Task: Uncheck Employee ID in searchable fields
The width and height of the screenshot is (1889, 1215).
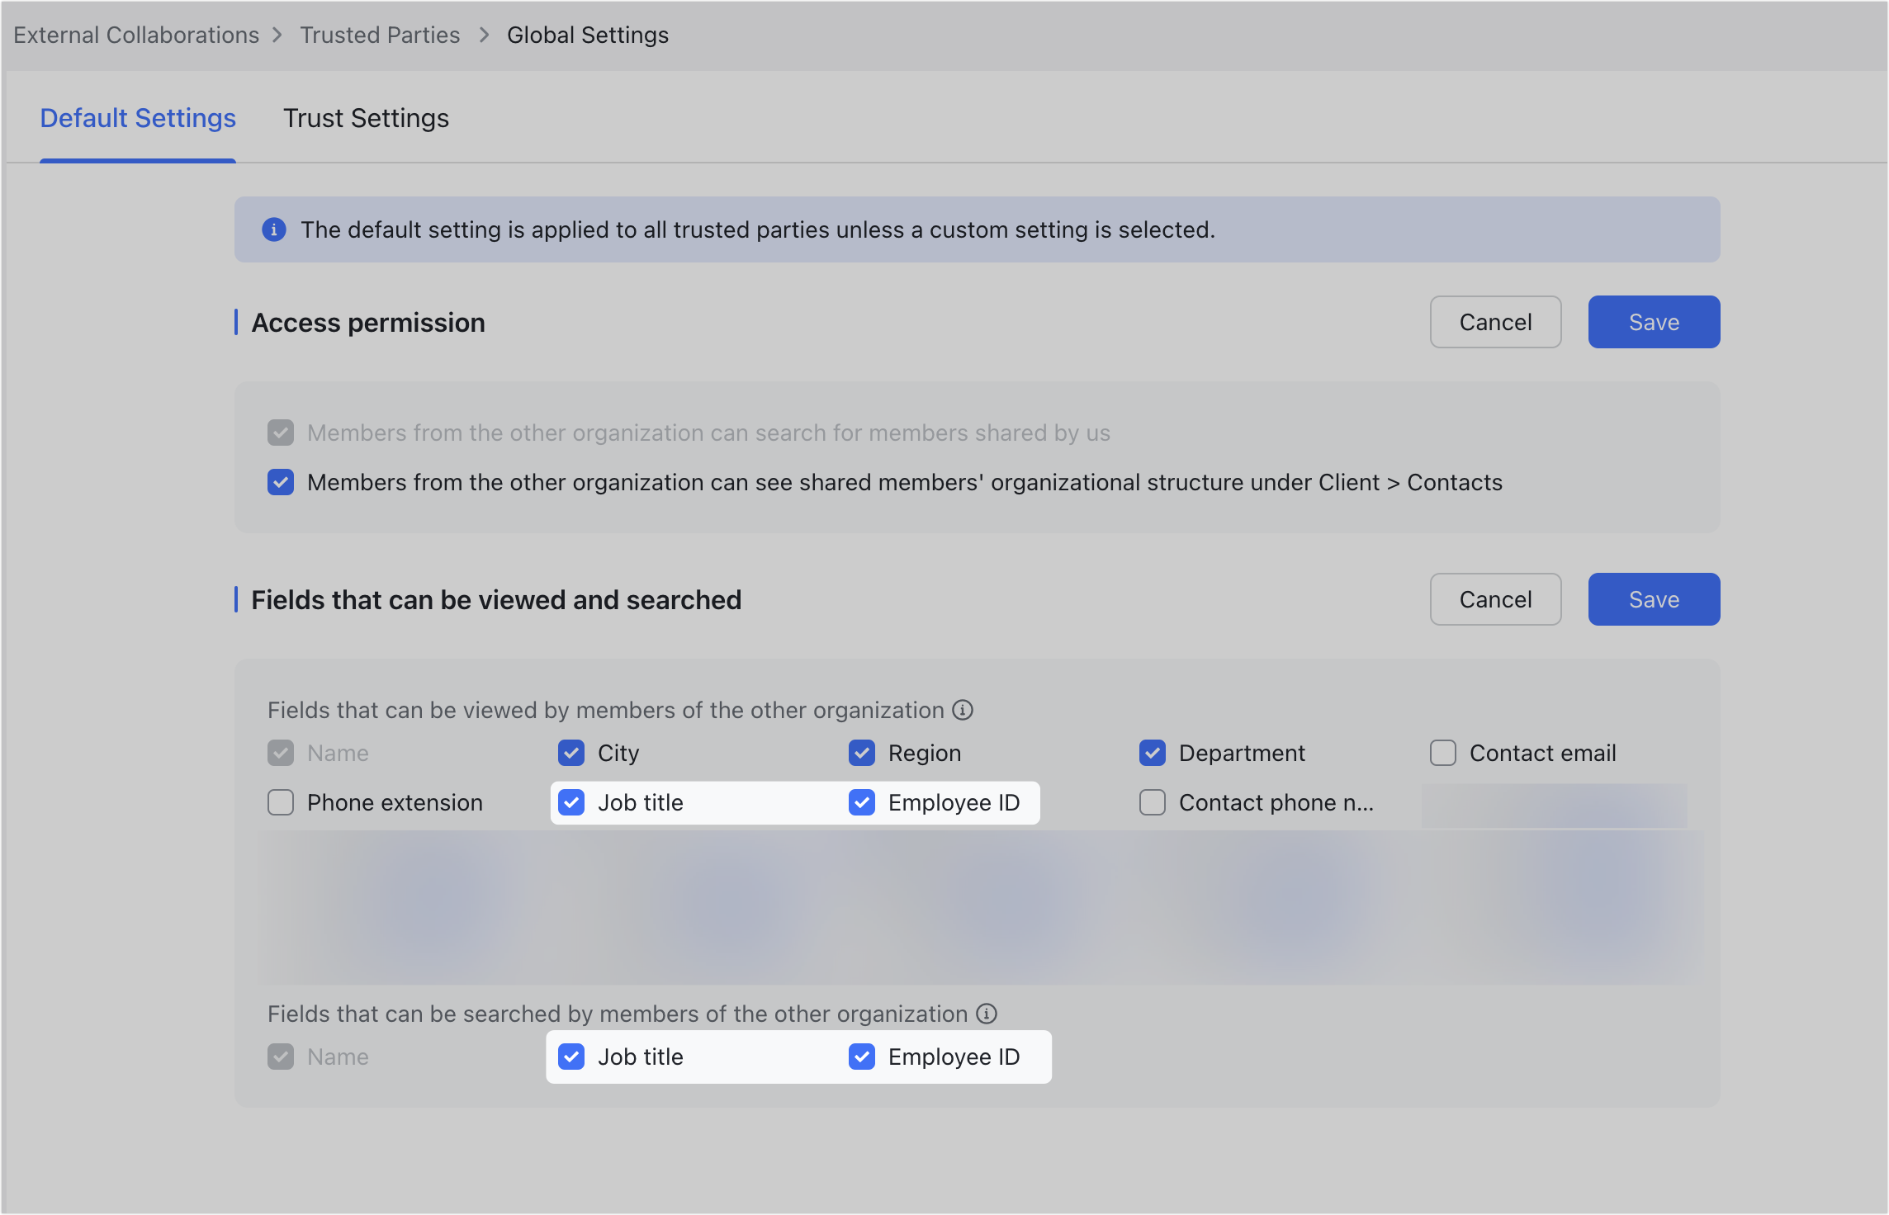Action: point(862,1057)
